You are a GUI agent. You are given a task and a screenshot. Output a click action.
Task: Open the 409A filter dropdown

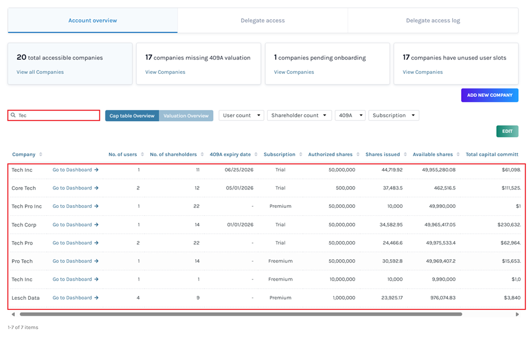coord(350,116)
